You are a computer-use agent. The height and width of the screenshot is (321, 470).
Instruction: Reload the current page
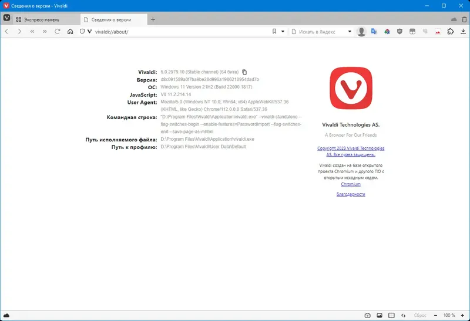point(57,32)
